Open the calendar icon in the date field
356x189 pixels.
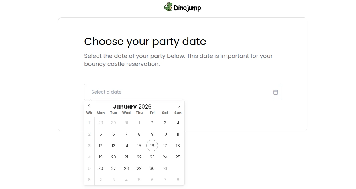coord(275,92)
